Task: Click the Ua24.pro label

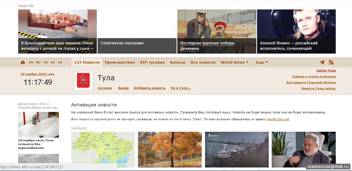Action: [79, 128]
